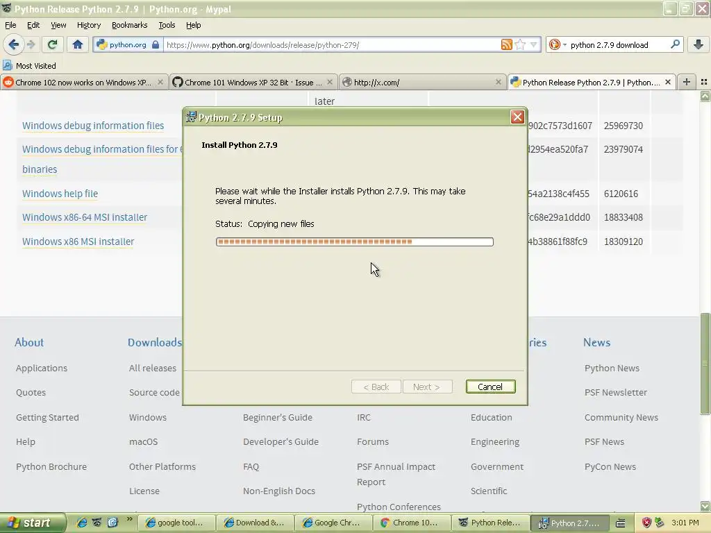Click the URL address field
This screenshot has width=711, height=533.
[x=331, y=45]
